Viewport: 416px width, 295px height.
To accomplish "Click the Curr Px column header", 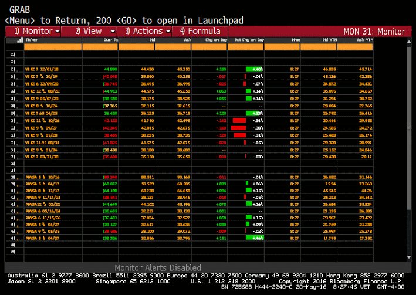I will [111, 40].
